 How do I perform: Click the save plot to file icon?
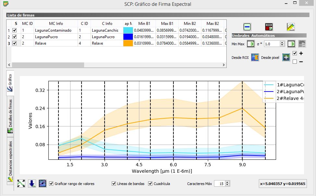32,183
